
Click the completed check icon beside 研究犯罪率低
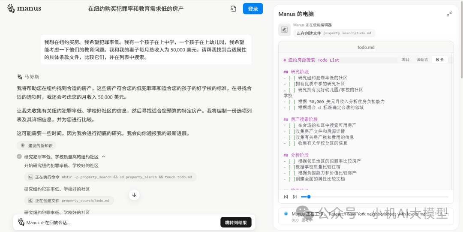(x=19, y=157)
